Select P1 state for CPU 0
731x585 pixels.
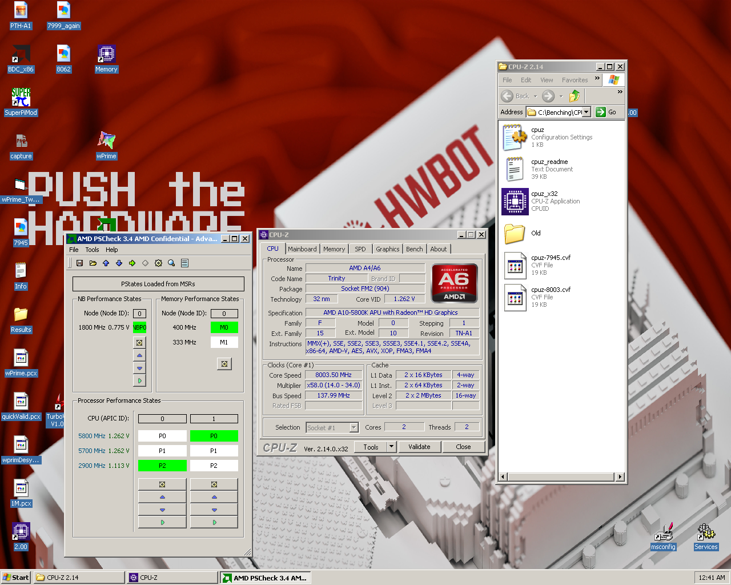pyautogui.click(x=162, y=451)
